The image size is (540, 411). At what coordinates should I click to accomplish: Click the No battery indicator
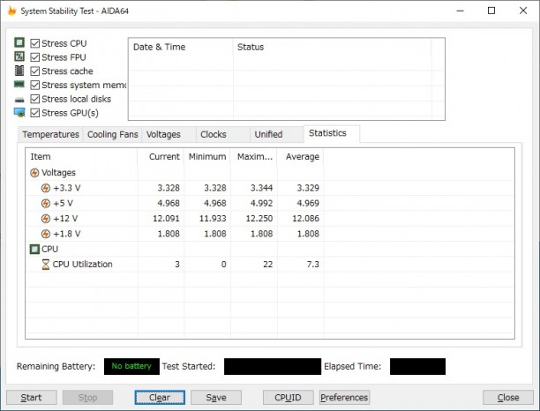[x=131, y=366]
